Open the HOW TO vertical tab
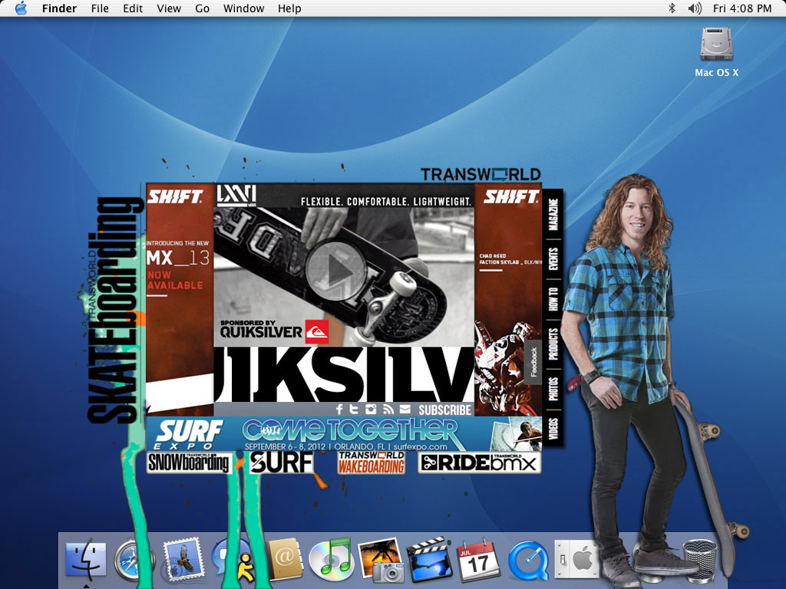 pyautogui.click(x=553, y=299)
